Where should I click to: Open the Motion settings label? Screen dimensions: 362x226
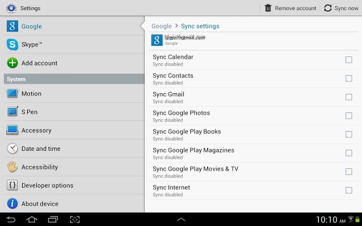click(x=32, y=94)
